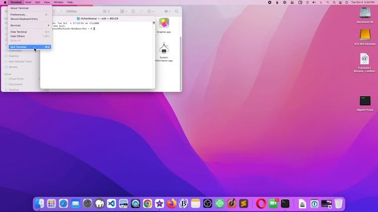378x212 pixels.
Task: Open the Trash in the Dock
Action: [338, 204]
